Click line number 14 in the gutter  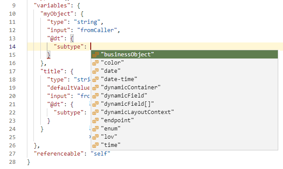coord(12,47)
